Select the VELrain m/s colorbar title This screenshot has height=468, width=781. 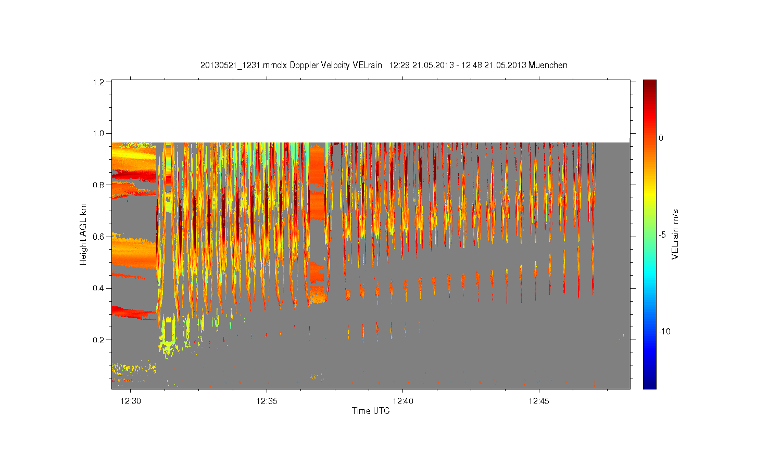tap(675, 234)
